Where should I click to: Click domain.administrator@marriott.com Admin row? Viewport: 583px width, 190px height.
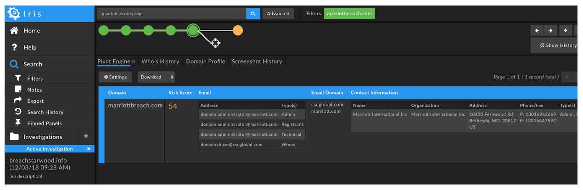click(252, 114)
